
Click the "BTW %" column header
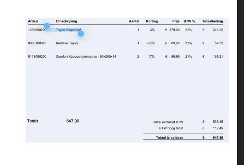tap(189, 21)
